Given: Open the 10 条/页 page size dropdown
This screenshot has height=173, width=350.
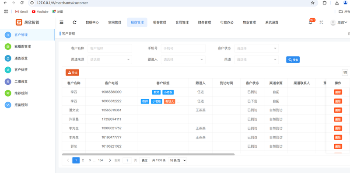Looking at the screenshot, I should [x=177, y=160].
